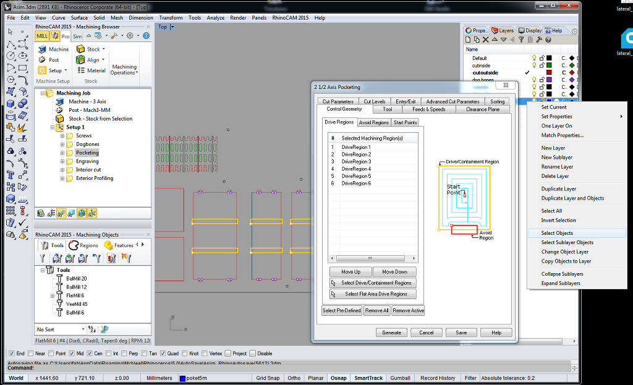This screenshot has height=385, width=633.
Task: Uncheck the Mid osnap checkbox
Action: [x=72, y=353]
